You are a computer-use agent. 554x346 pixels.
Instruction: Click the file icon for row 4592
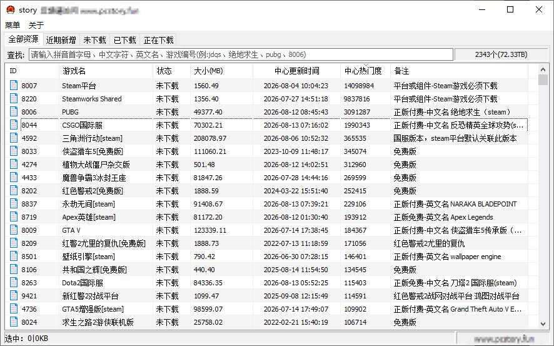point(14,138)
